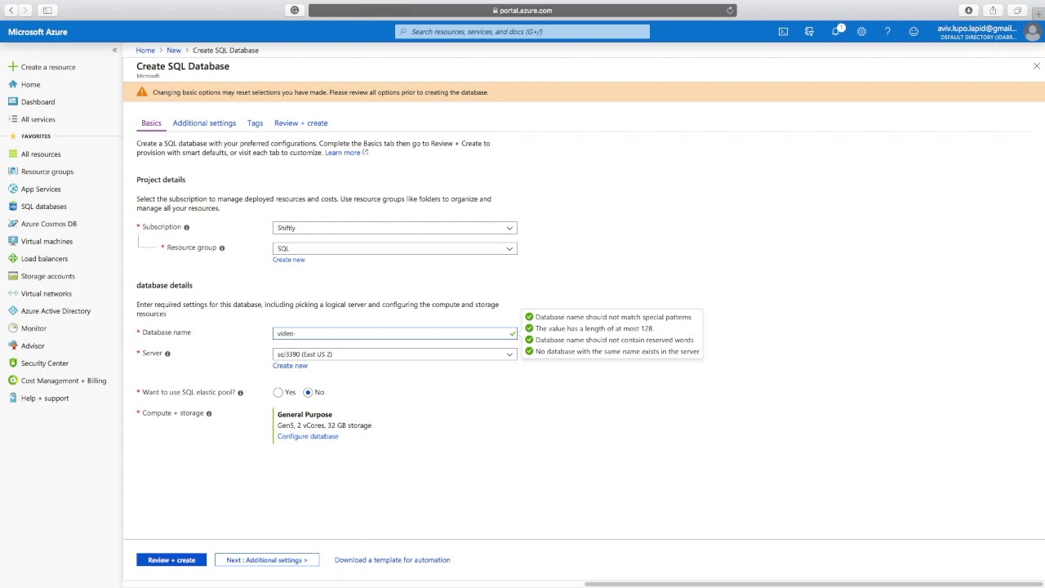Collapse the left sidebar menu
This screenshot has height=588, width=1045.
pos(114,51)
